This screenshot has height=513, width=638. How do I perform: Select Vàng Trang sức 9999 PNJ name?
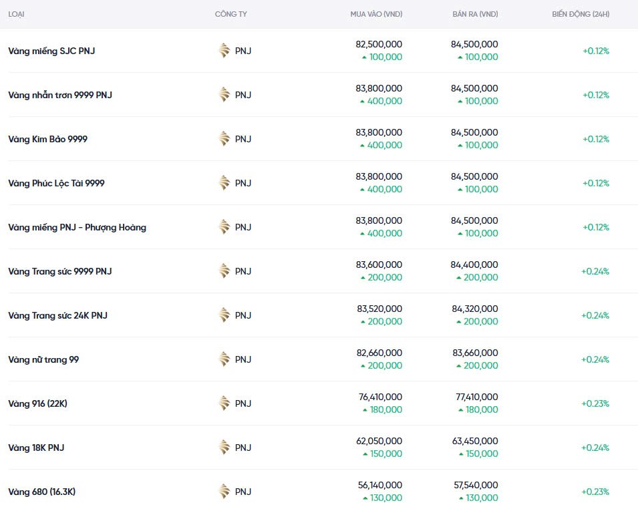point(60,271)
